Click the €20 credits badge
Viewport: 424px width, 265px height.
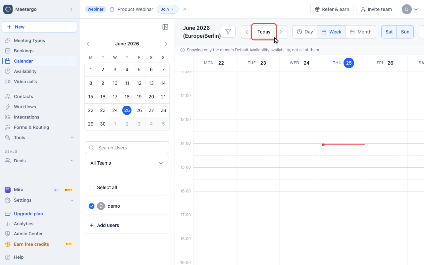tap(69, 244)
